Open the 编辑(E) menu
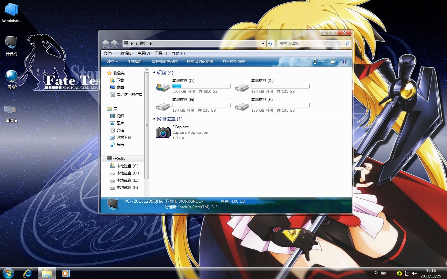447x279 pixels. pos(126,53)
